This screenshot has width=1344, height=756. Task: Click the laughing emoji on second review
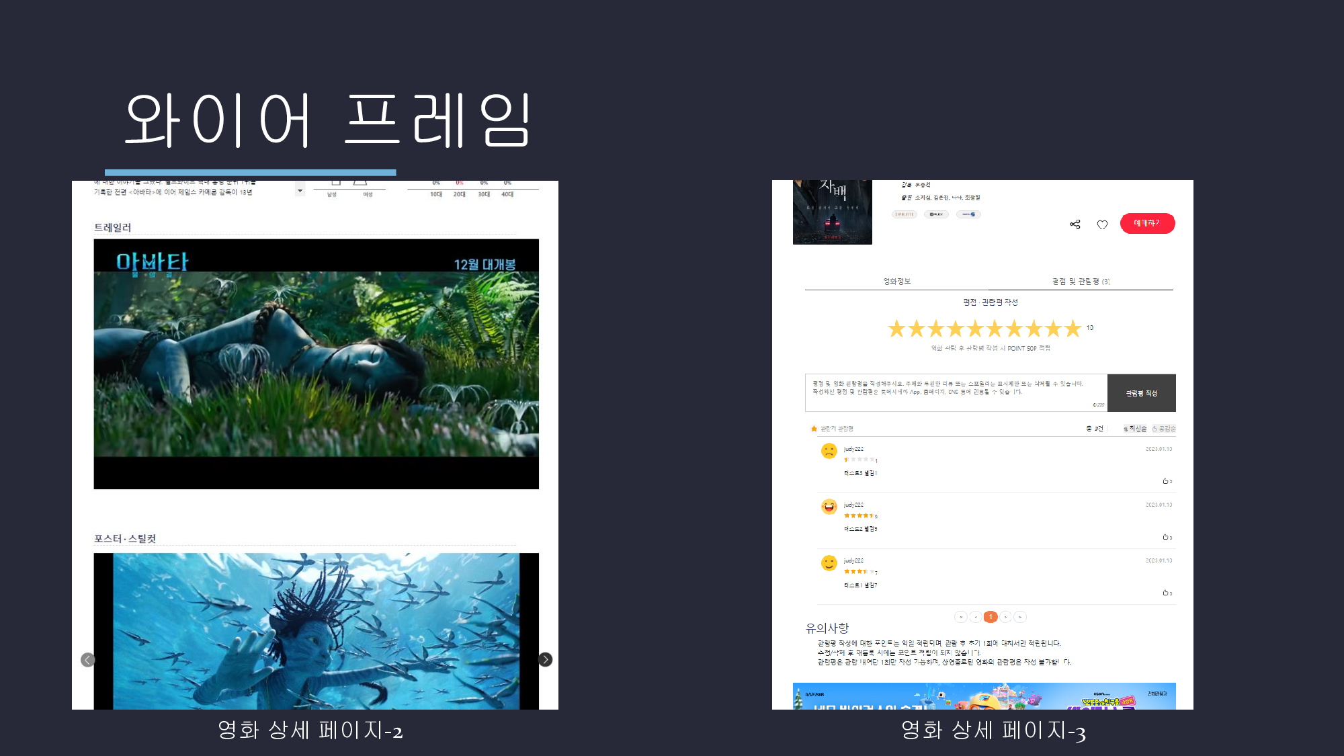(829, 507)
